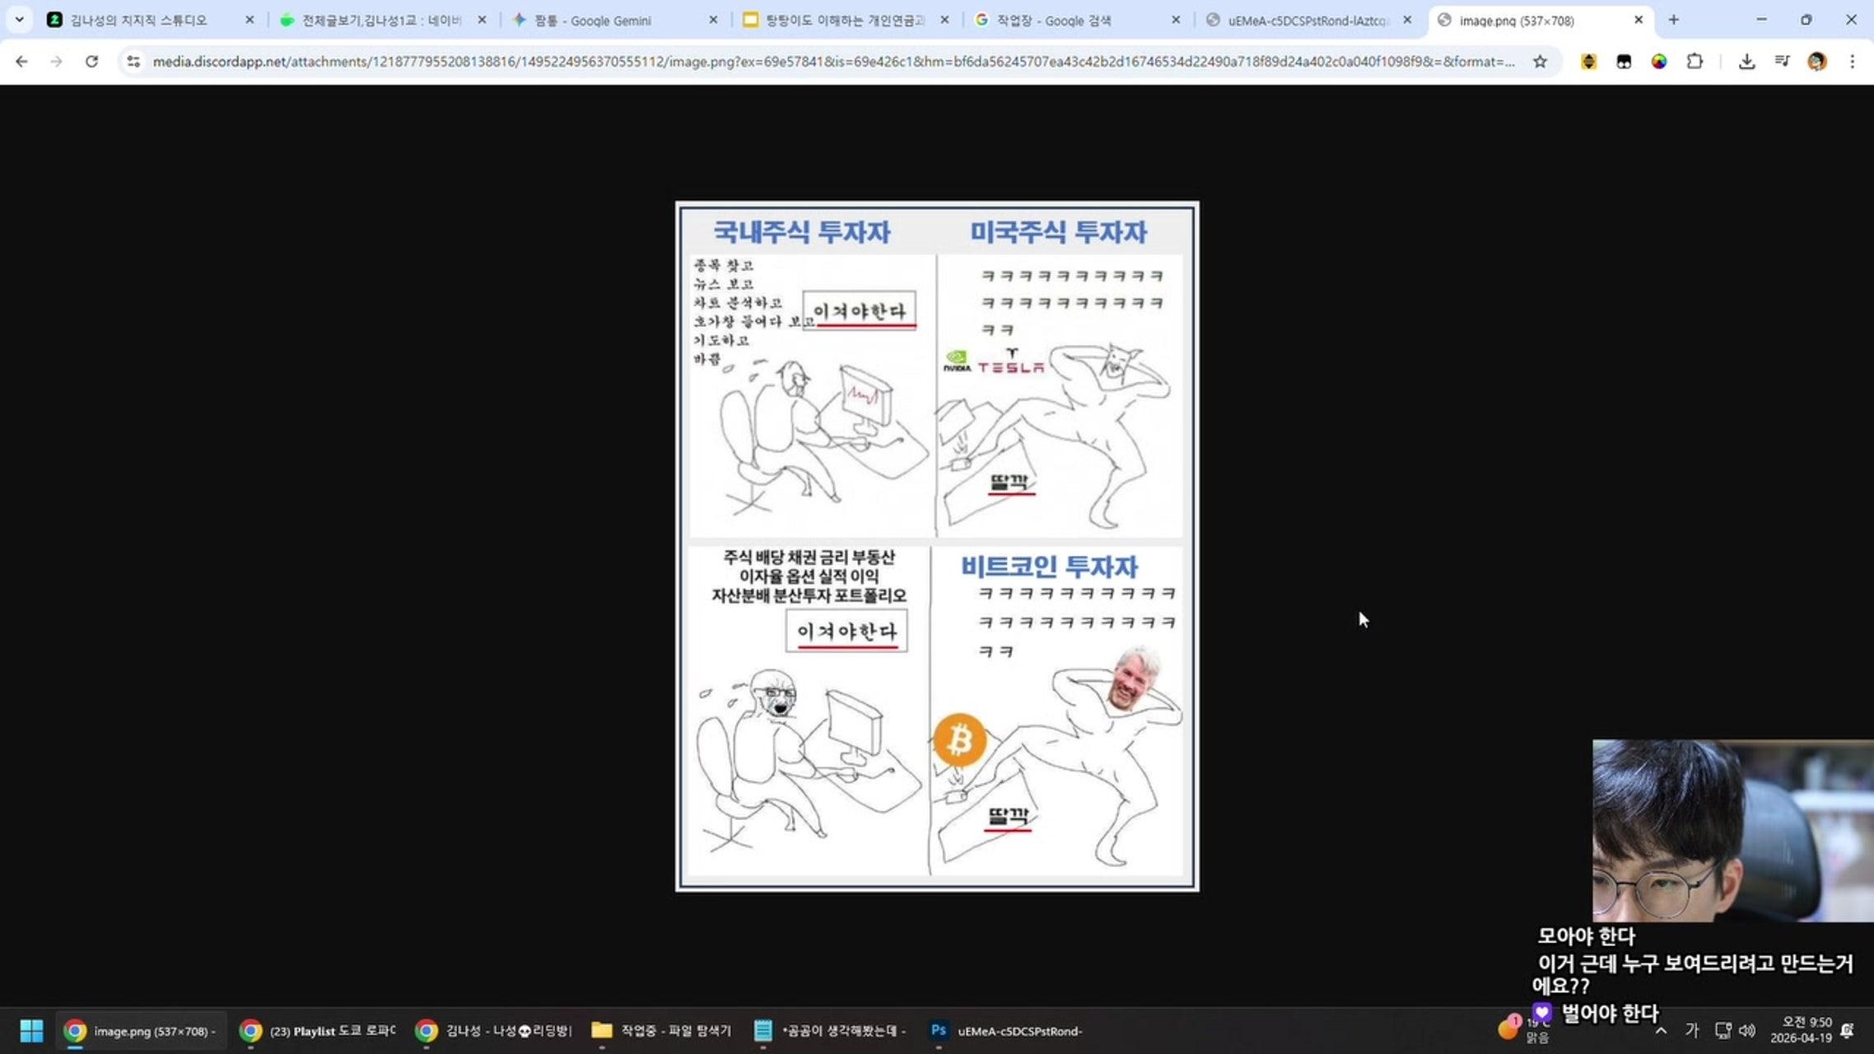The height and width of the screenshot is (1054, 1874).
Task: Click the speaker volume icon in system tray
Action: pyautogui.click(x=1746, y=1030)
